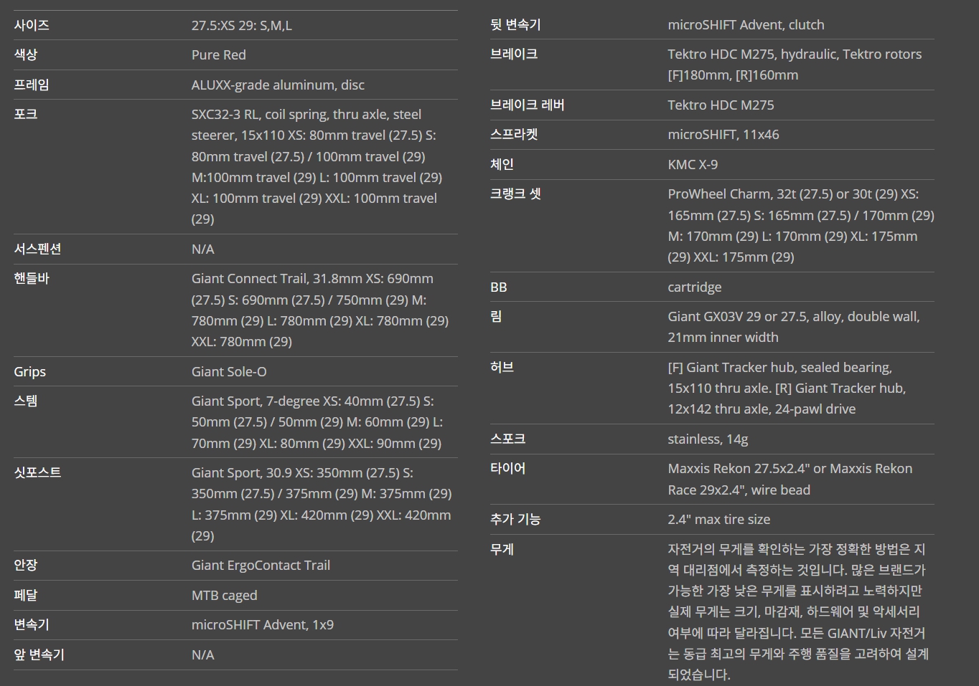Click the 뒷 변속기 label

515,24
